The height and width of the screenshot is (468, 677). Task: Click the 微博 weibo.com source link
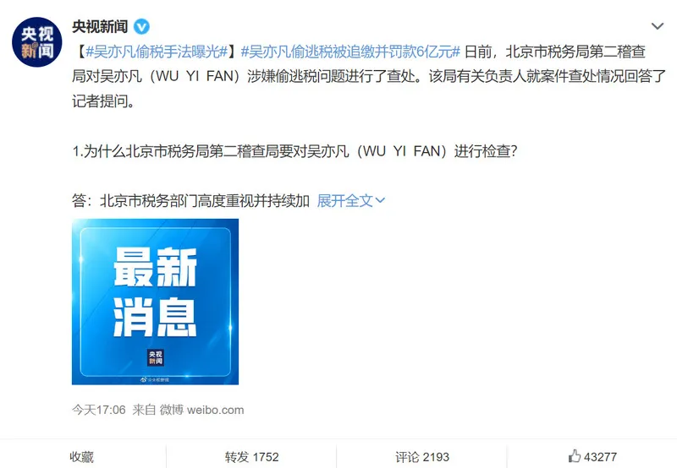201,410
